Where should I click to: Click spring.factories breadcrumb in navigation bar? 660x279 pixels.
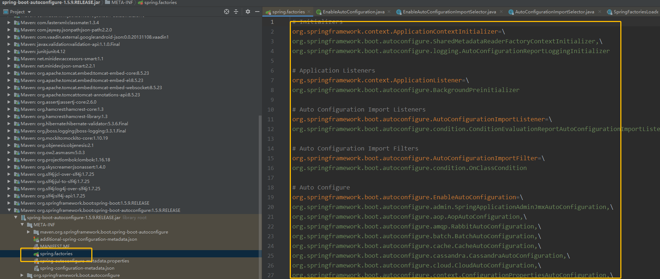(x=157, y=3)
